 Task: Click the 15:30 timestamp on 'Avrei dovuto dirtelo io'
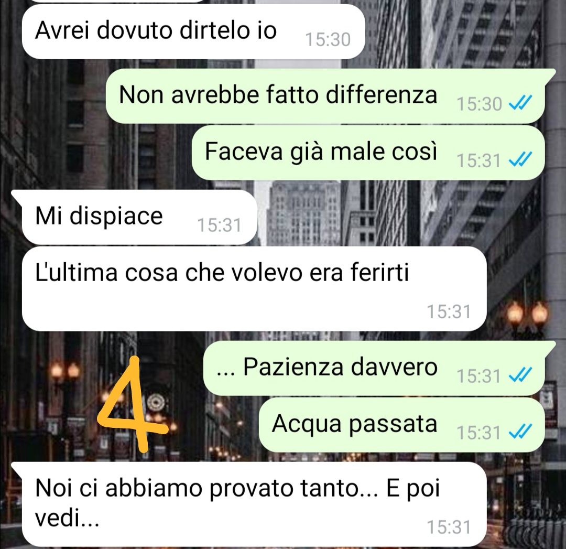click(328, 40)
